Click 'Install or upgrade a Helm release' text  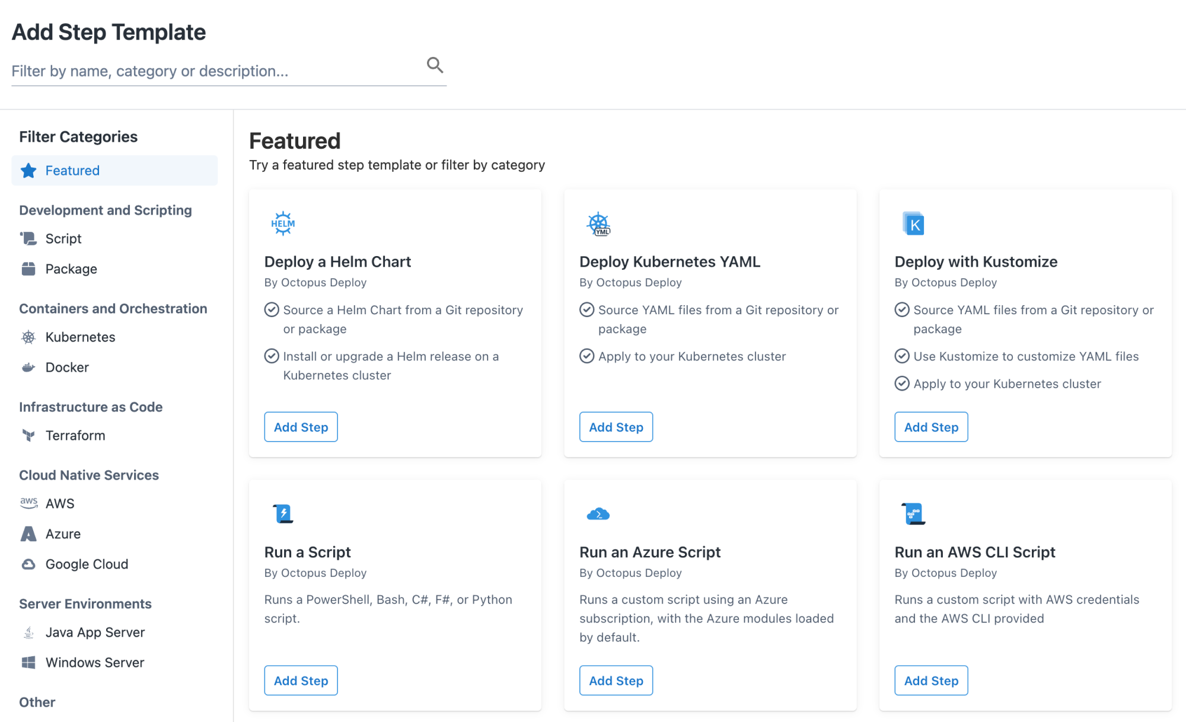[391, 366]
